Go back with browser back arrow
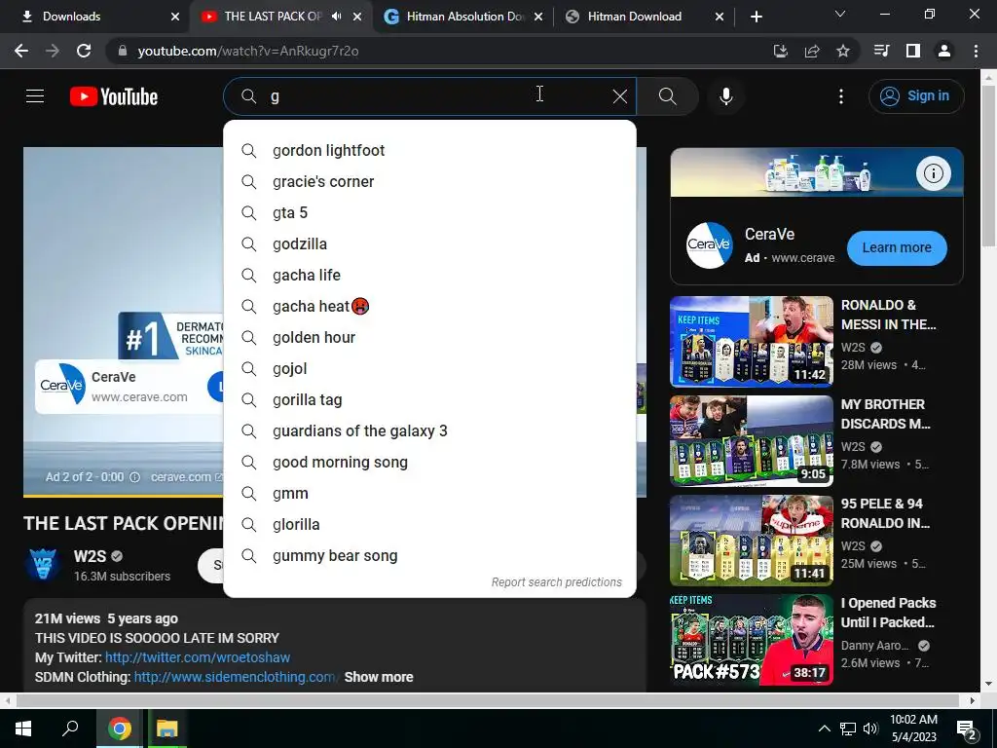Image resolution: width=997 pixels, height=748 pixels. [x=21, y=51]
